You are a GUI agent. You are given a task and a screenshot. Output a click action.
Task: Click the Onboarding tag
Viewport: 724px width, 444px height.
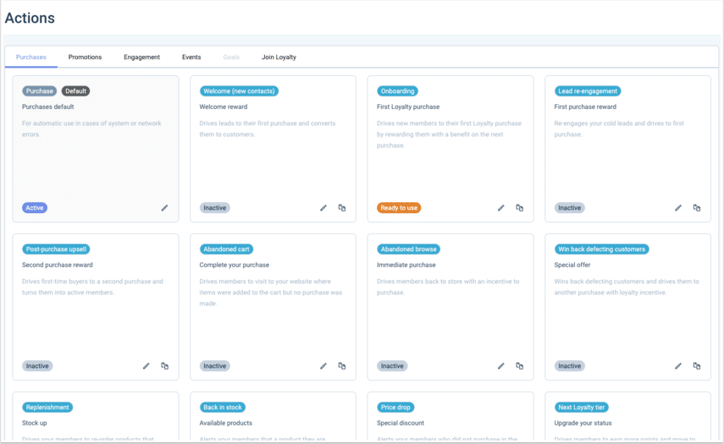coord(397,91)
